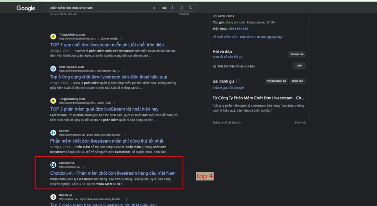This screenshot has height=206, width=377.
Task: Open Chotdon.vn hàng đầu Việt Nam link
Action: tap(113, 173)
